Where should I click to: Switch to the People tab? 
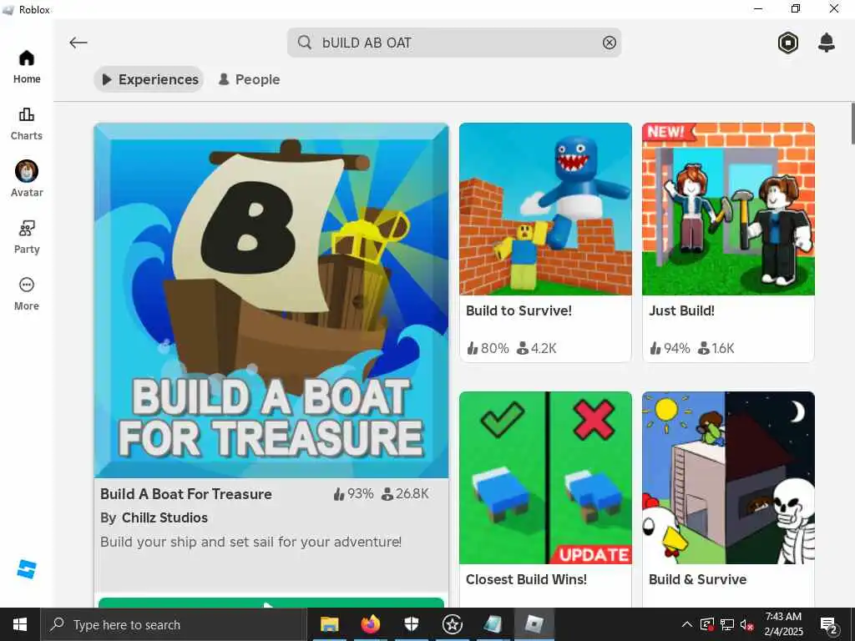[249, 79]
